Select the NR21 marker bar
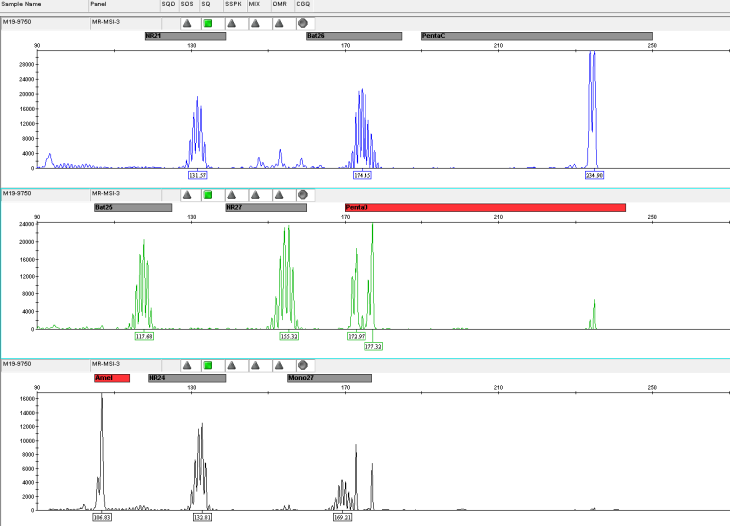Viewport: 730px width, 526px height. [x=185, y=36]
